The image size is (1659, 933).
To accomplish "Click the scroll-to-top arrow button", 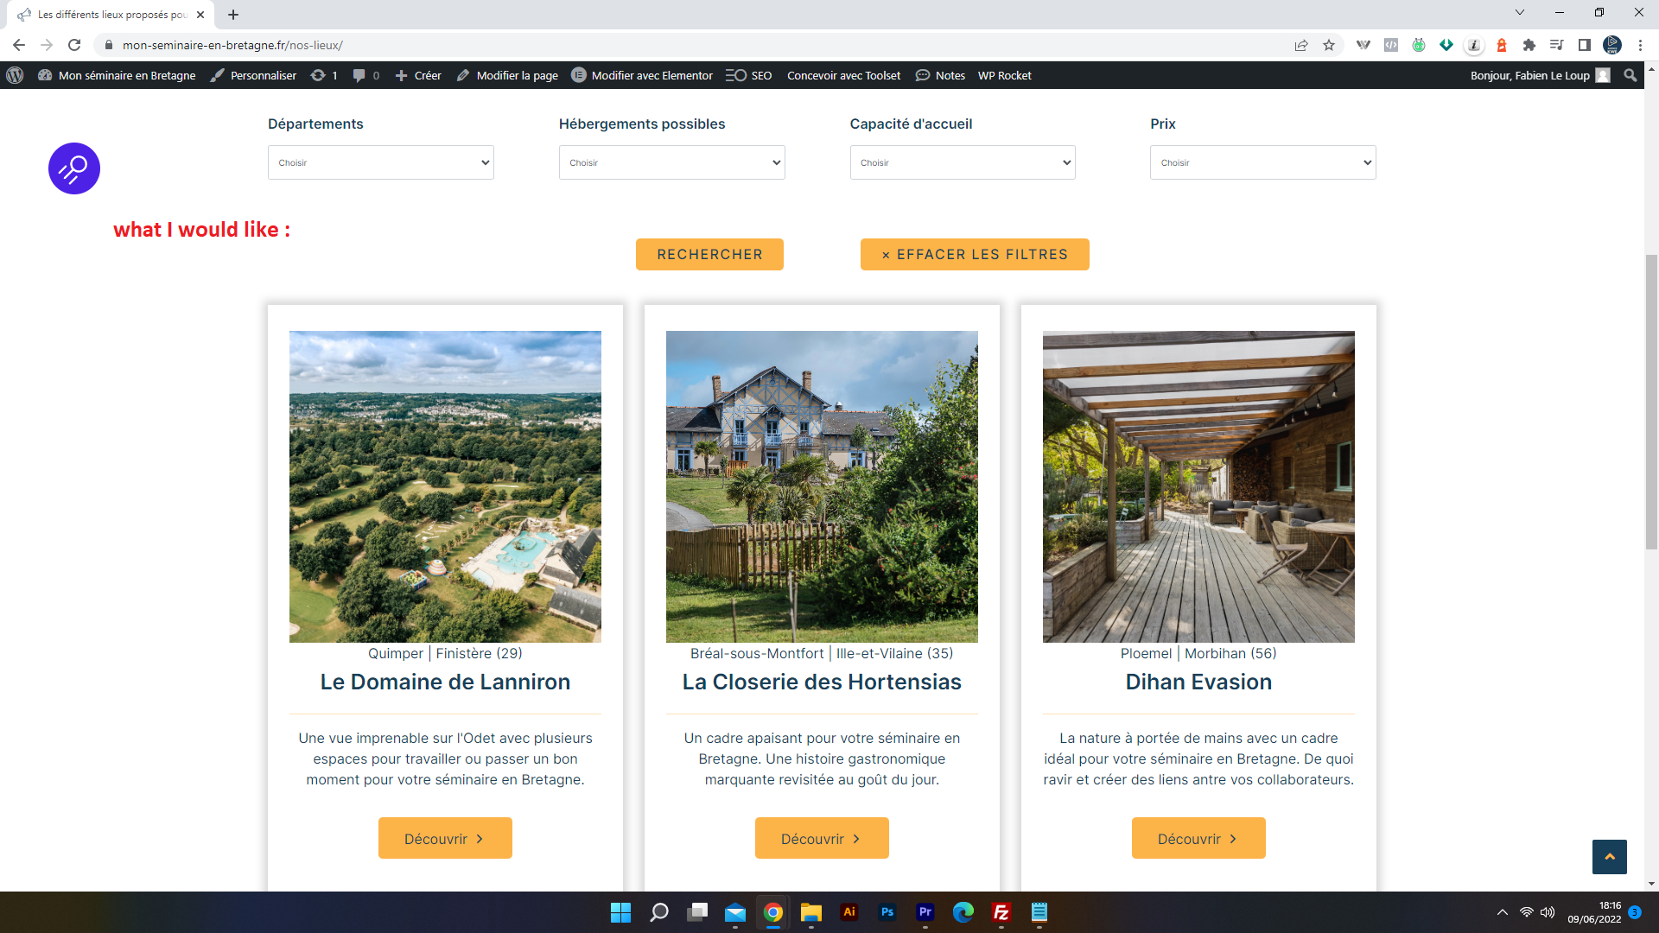I will [x=1609, y=856].
